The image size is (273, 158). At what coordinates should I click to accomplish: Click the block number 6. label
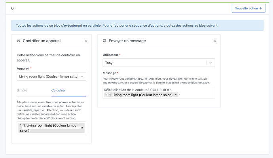pyautogui.click(x=13, y=8)
